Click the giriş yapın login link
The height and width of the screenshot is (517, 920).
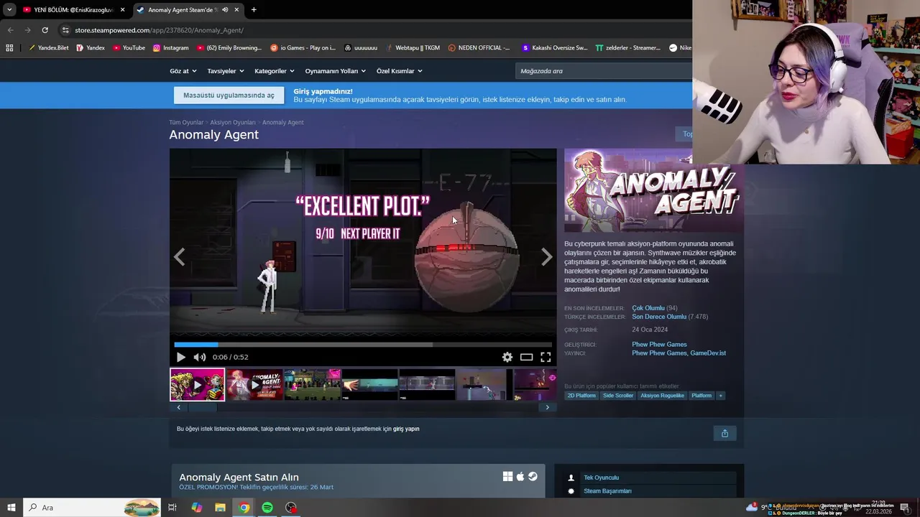coord(406,429)
